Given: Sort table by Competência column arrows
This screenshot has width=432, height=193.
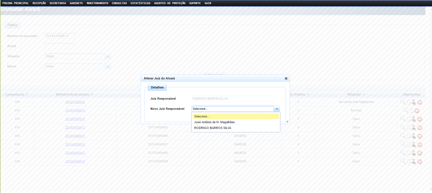Looking at the screenshot, I should coord(27,94).
